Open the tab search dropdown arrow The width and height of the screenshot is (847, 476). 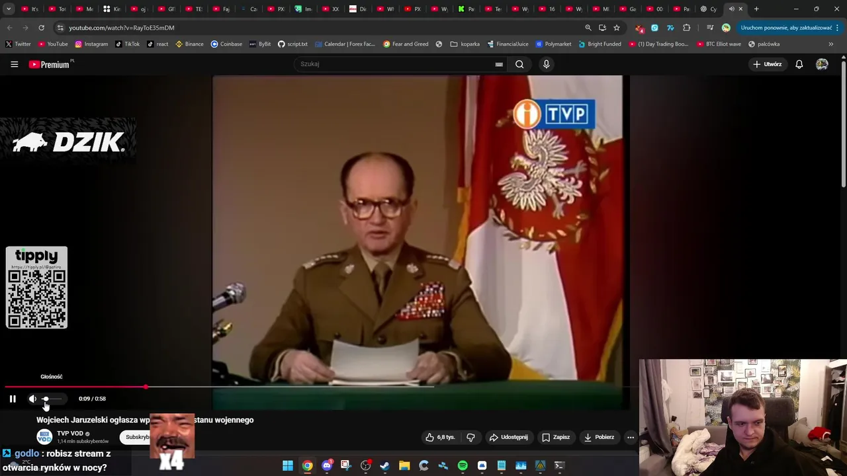coord(9,9)
